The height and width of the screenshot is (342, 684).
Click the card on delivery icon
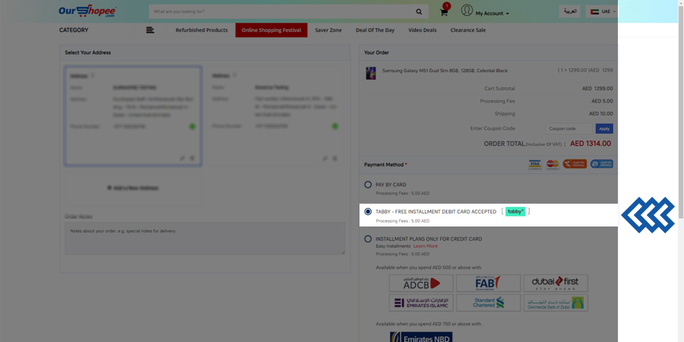pyautogui.click(x=602, y=164)
